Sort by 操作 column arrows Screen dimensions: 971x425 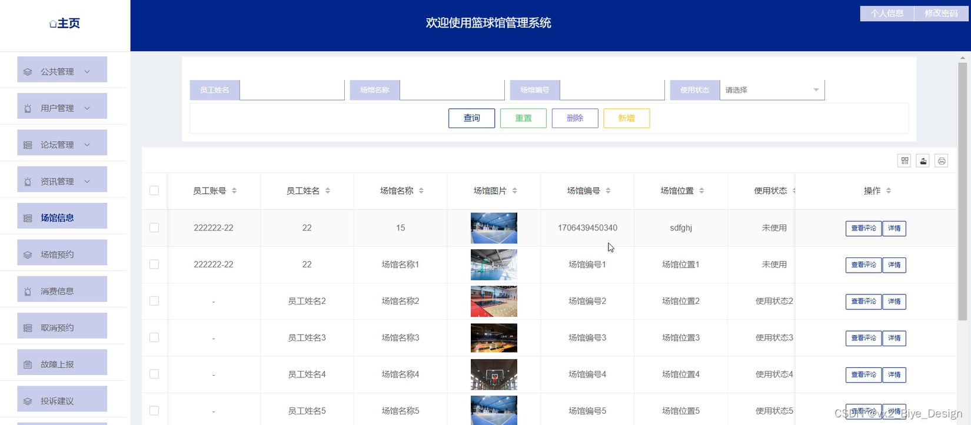point(889,190)
